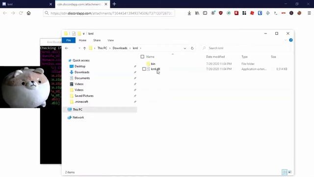Open the Share ribbon tab
Screen dimensions: 314x177
pyautogui.click(x=97, y=40)
